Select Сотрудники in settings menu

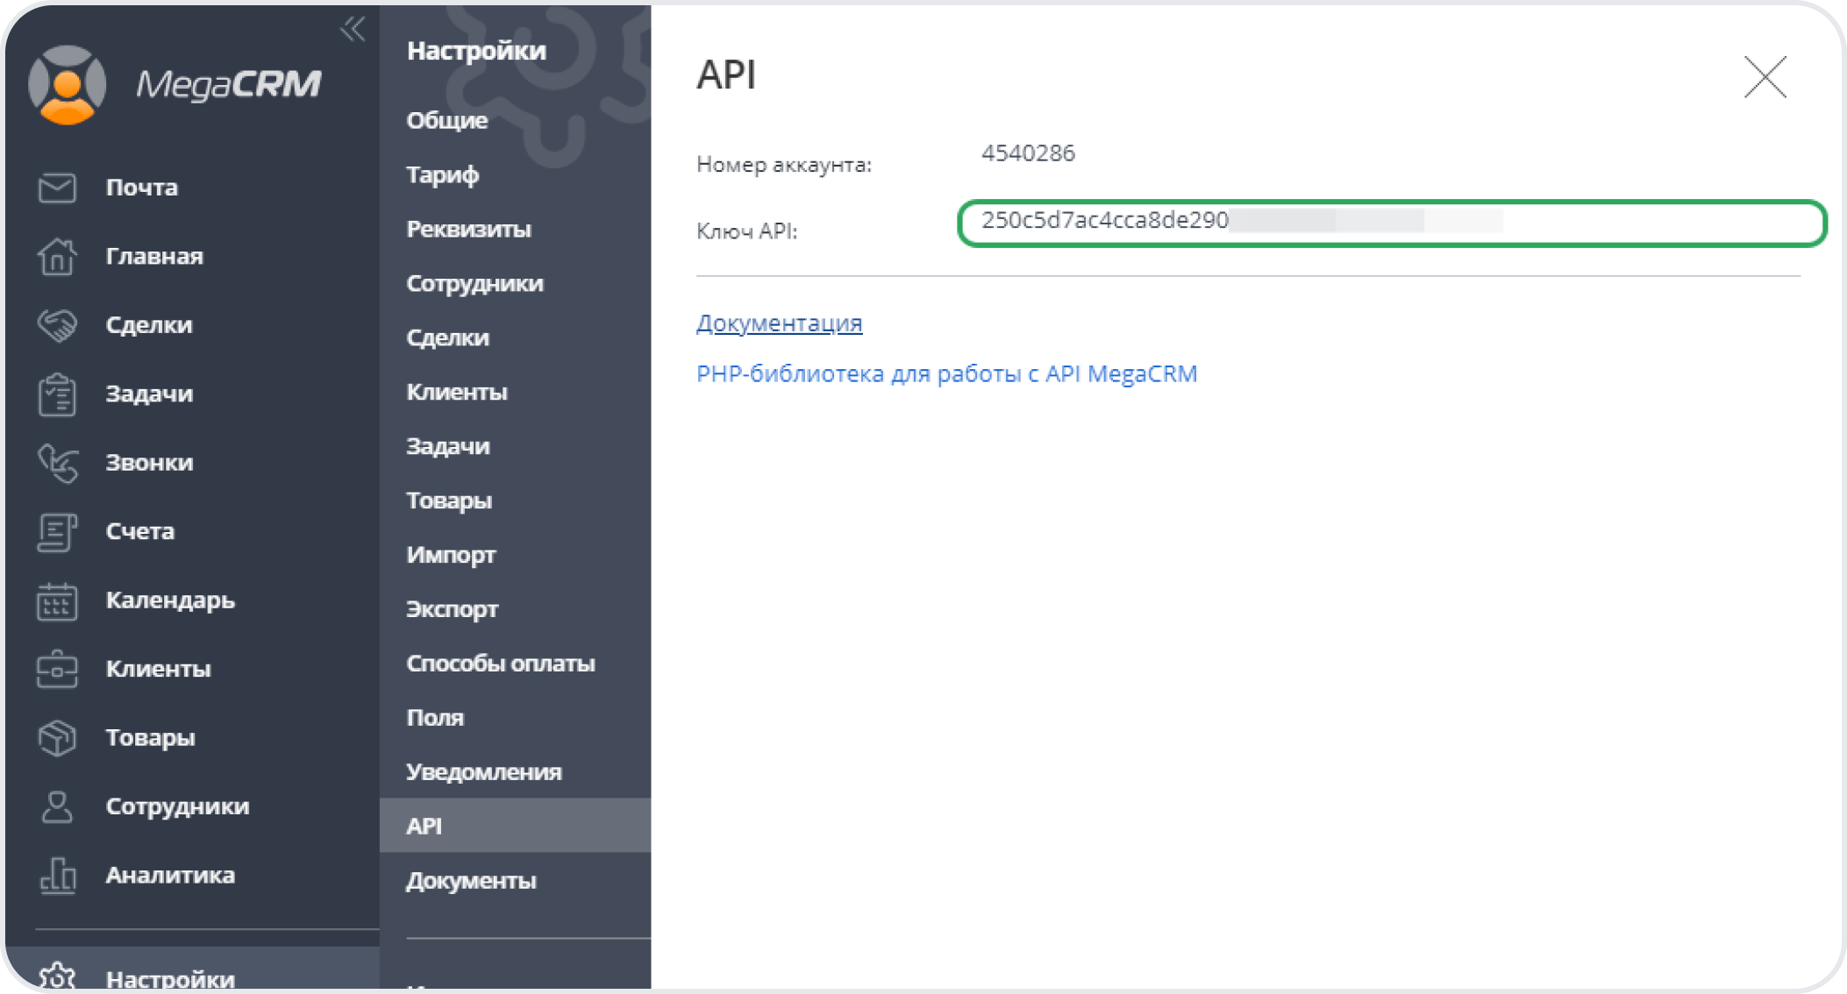point(474,283)
